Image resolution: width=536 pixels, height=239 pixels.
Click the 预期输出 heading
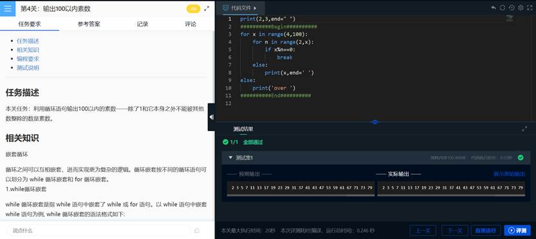249,174
